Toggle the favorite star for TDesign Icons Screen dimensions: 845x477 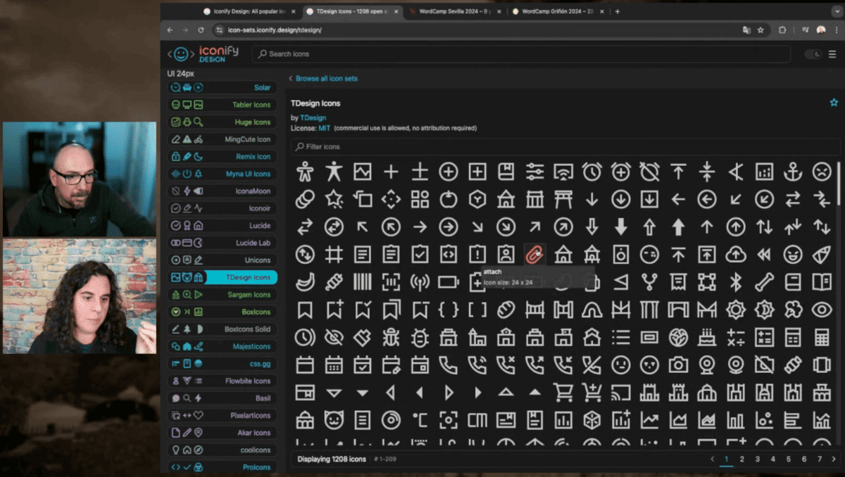tap(834, 103)
